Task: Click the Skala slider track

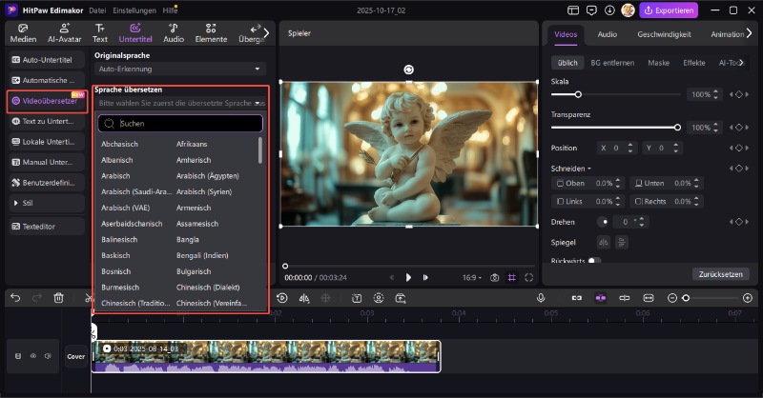Action: click(x=615, y=94)
